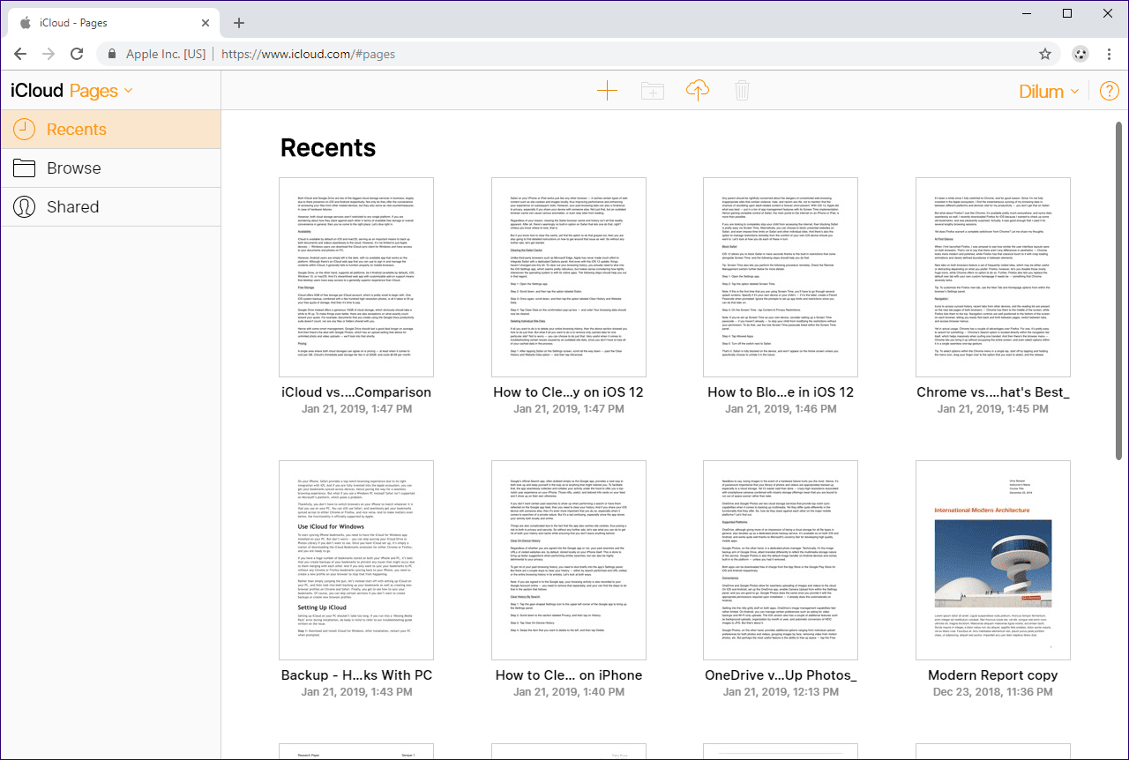Click the Jan 21, 2019, 1:40 PM date

pos(569,692)
